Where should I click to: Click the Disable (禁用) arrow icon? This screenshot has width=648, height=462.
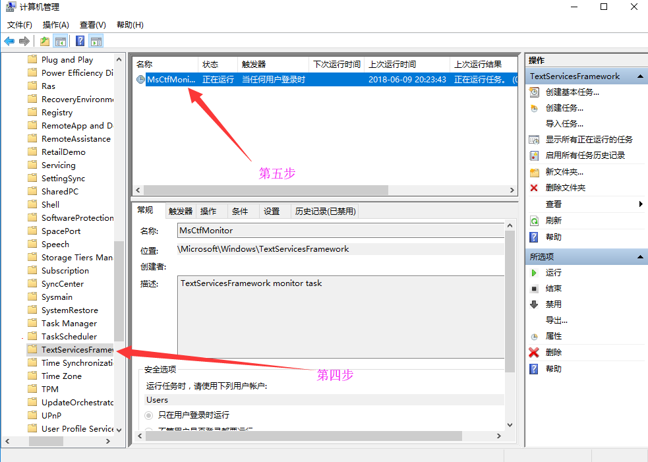pyautogui.click(x=534, y=304)
